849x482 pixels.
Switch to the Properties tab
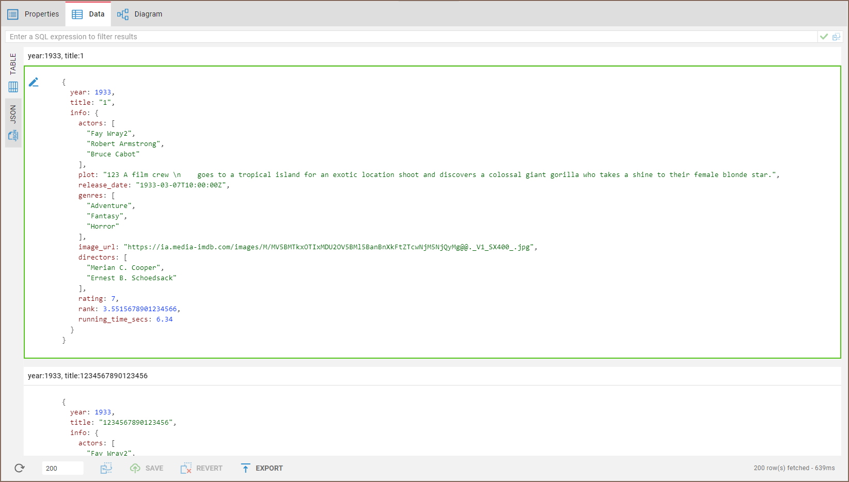point(41,14)
